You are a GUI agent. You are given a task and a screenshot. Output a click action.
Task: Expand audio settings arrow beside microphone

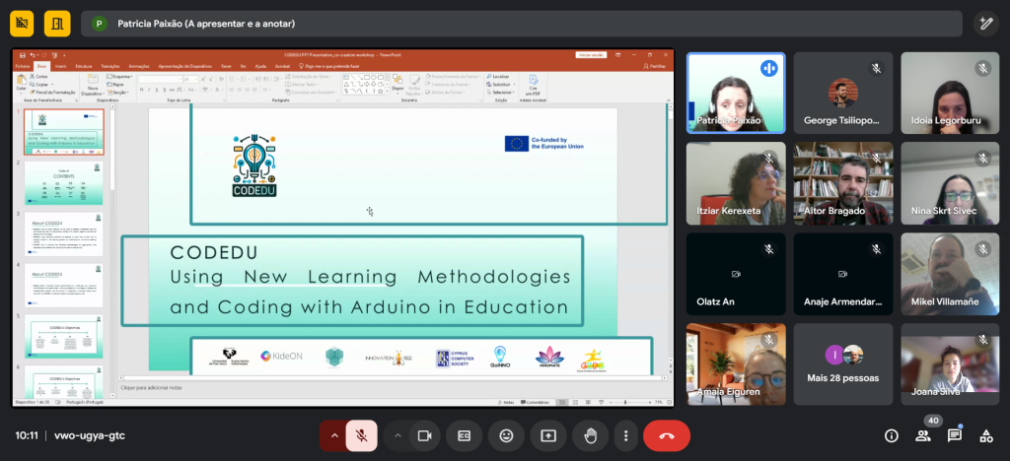[x=334, y=435]
